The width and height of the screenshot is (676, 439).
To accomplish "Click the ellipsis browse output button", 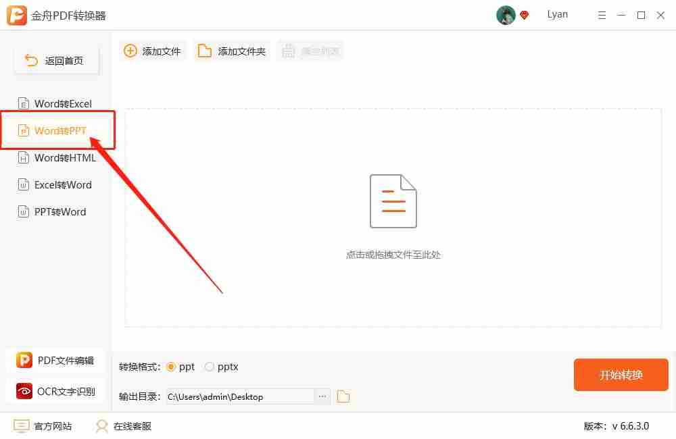I will (x=322, y=396).
